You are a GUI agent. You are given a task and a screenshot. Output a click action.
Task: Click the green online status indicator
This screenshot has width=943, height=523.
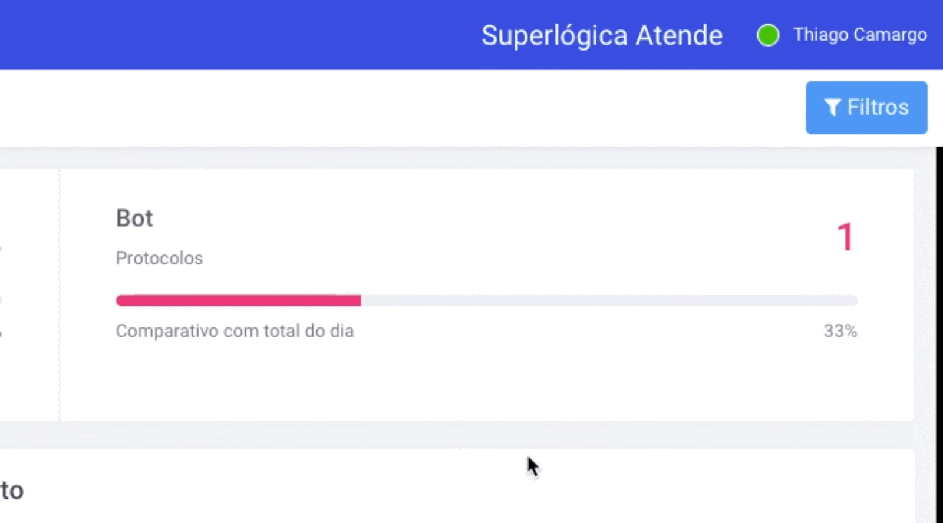point(767,35)
